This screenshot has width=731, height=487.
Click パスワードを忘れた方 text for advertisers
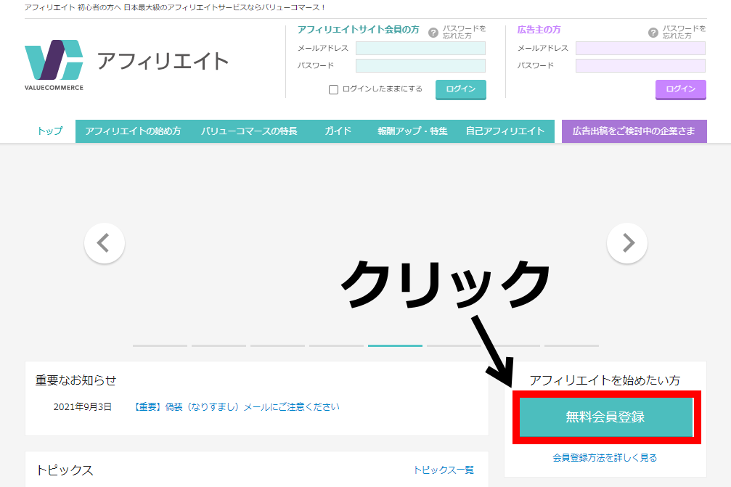coord(684,32)
